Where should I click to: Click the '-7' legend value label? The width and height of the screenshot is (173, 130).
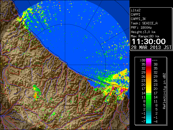click(x=143, y=121)
